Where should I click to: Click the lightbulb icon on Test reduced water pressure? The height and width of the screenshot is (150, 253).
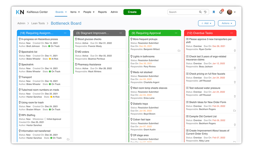pos(235,96)
